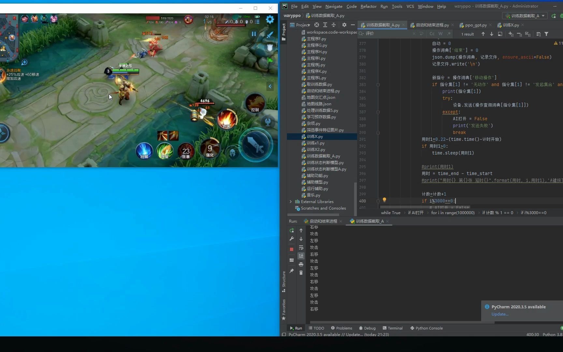This screenshot has height=352, width=563.
Task: Open the game settings gear in the game window
Action: 270,20
